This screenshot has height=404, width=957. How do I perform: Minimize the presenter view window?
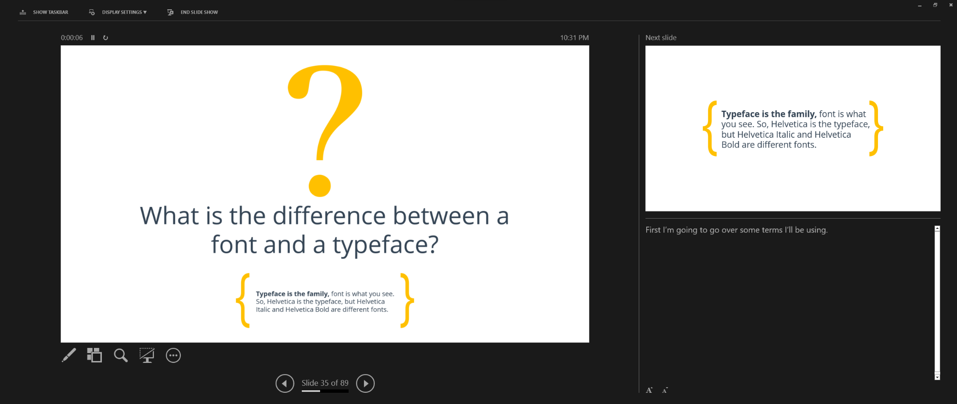point(920,5)
